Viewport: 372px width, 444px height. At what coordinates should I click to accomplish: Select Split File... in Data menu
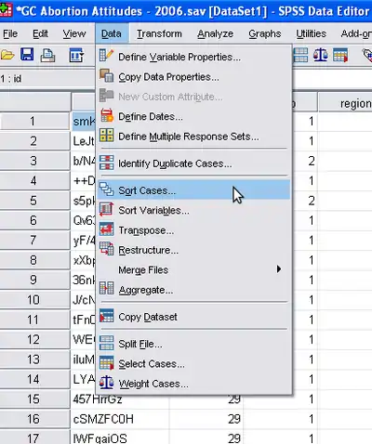[x=194, y=344]
